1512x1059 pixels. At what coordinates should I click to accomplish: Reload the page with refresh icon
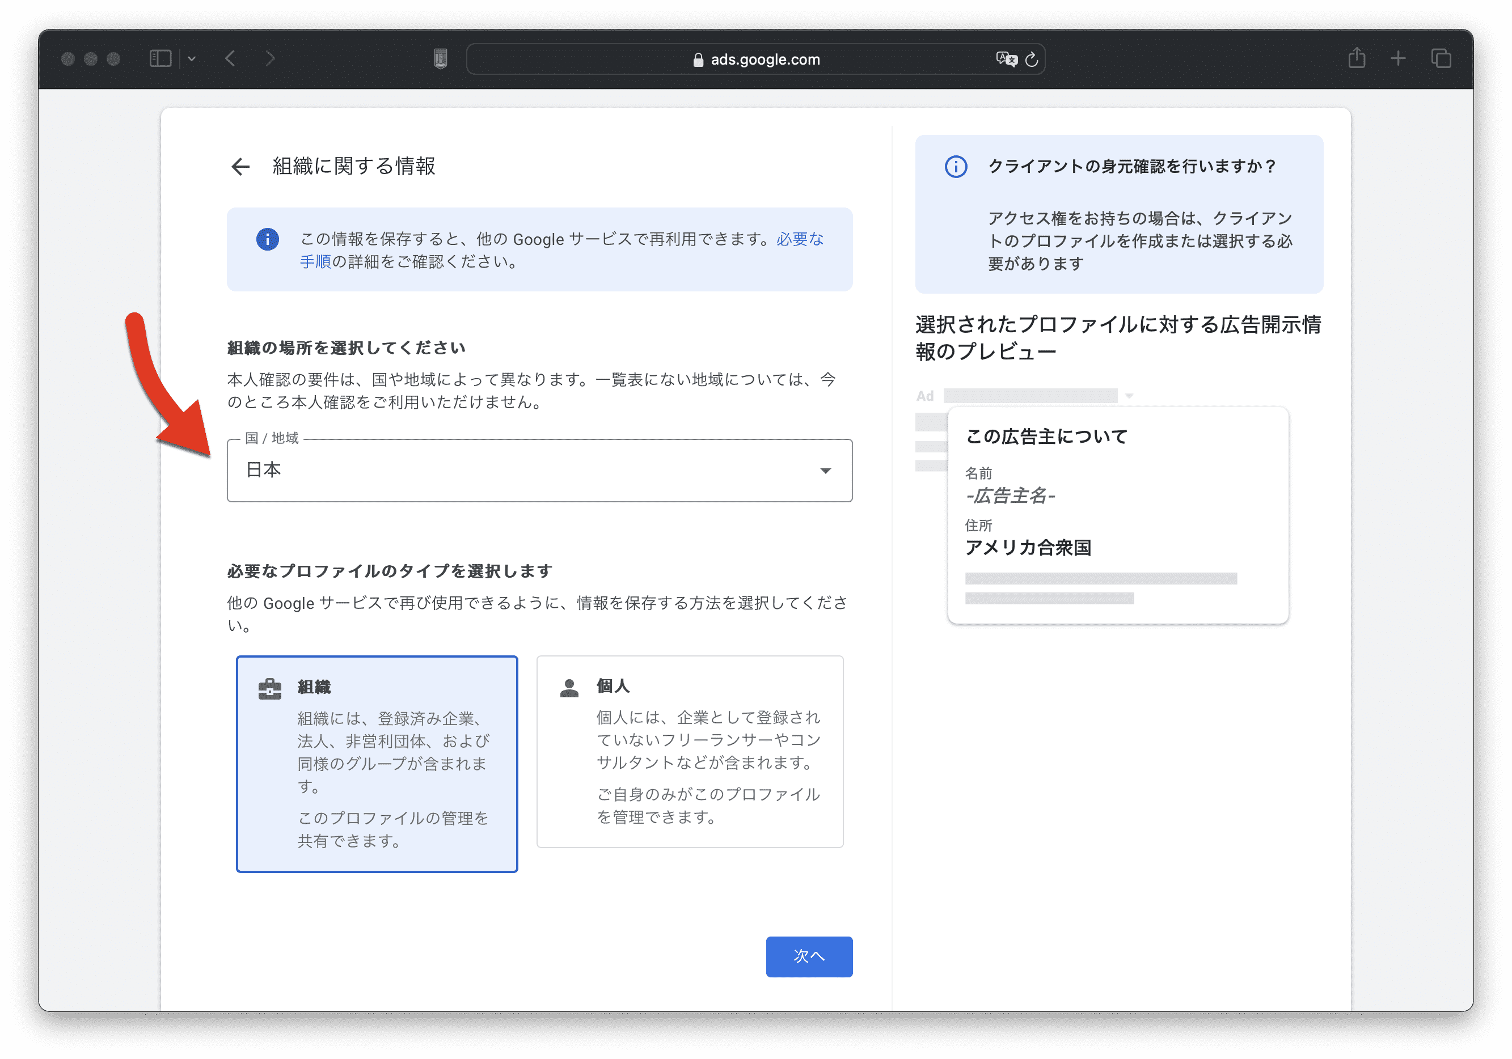(x=1032, y=59)
